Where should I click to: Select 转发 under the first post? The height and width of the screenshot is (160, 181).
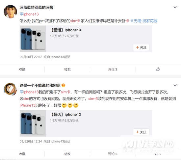click(x=67, y=69)
